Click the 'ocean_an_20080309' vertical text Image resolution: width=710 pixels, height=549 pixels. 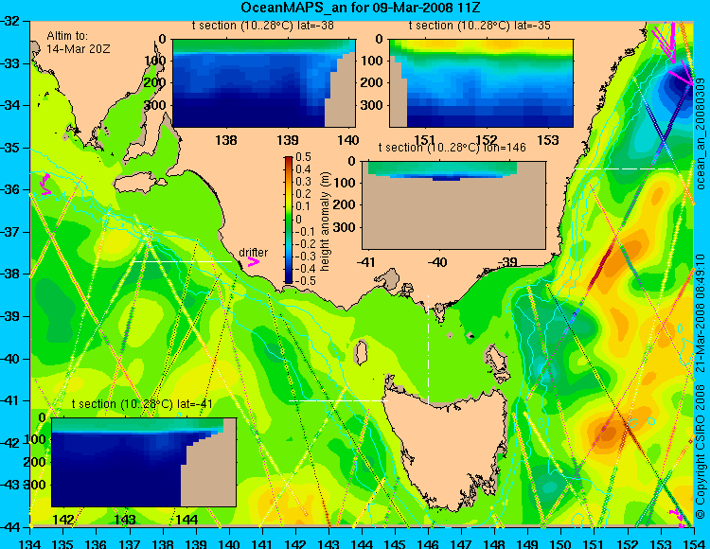(701, 133)
